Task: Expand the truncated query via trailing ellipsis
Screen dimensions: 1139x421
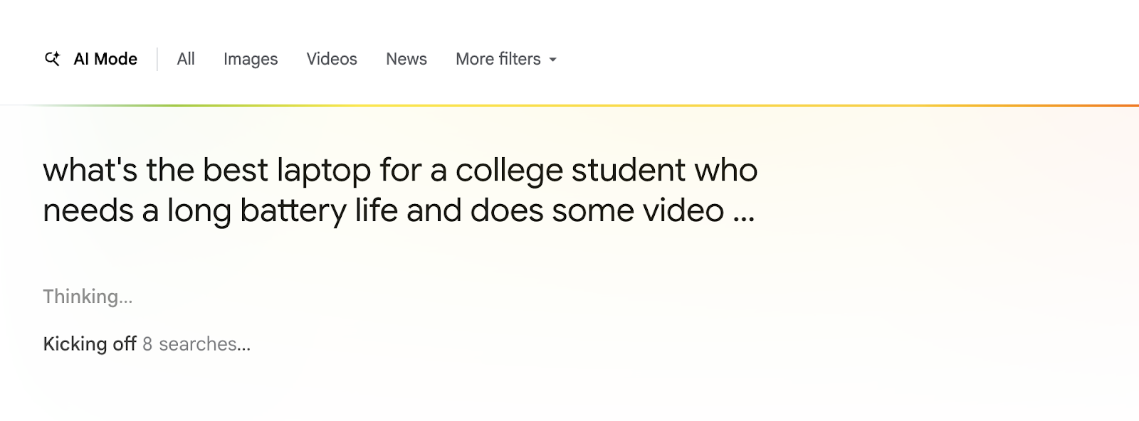Action: click(744, 213)
